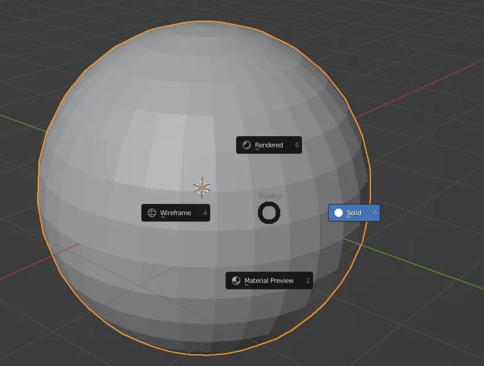Click the shortcut number 8 beside Rendered
This screenshot has height=366, width=484.
pos(297,145)
